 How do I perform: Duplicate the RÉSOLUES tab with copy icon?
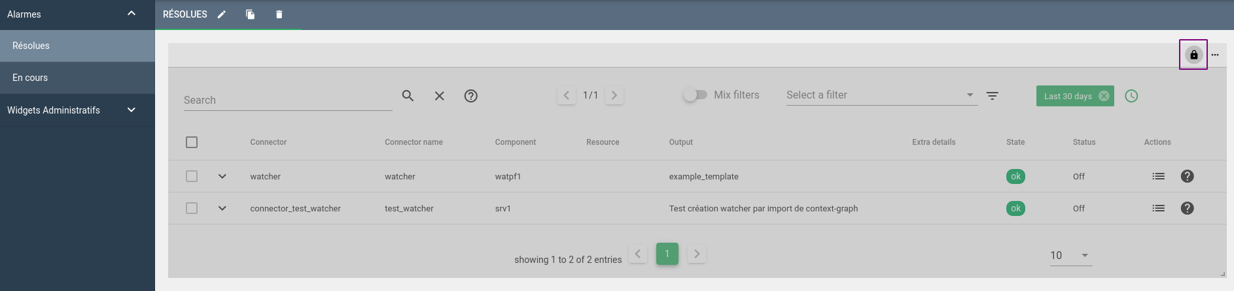[x=250, y=14]
